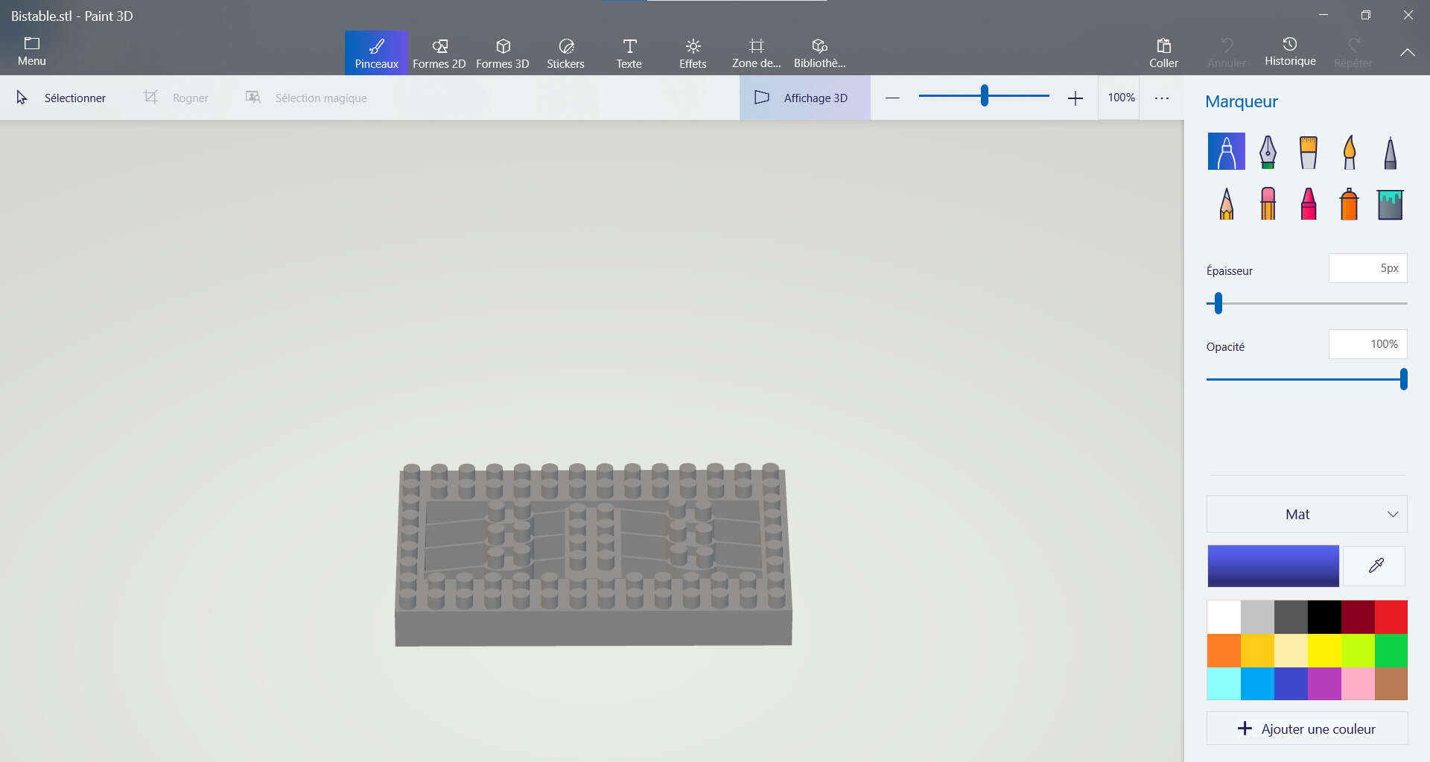Select the Oil brush tool
The height and width of the screenshot is (762, 1430).
(1308, 151)
